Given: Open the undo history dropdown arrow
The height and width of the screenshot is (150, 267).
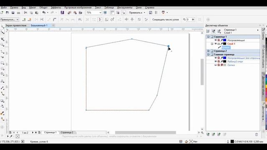Looking at the screenshot, I should (48, 12).
